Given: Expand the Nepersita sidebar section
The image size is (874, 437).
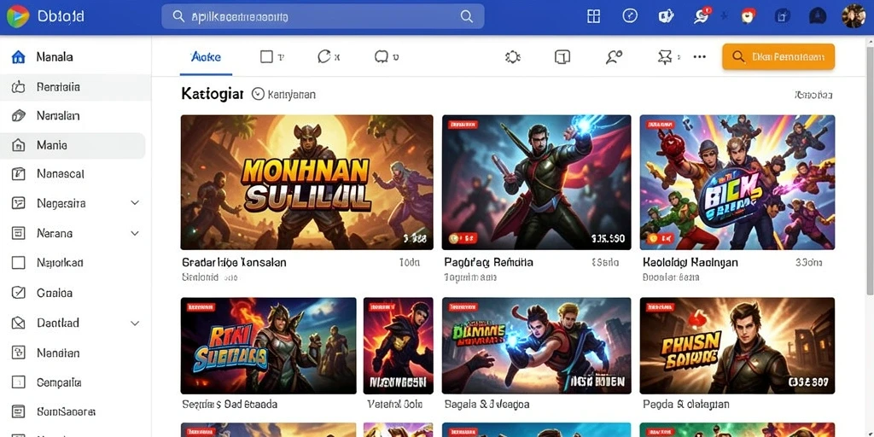Looking at the screenshot, I should [x=135, y=203].
